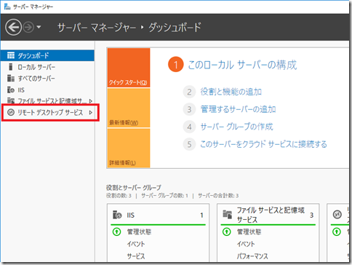Open ファイル サービスと記憶域 sidebar item
The width and height of the screenshot is (352, 265).
point(47,100)
